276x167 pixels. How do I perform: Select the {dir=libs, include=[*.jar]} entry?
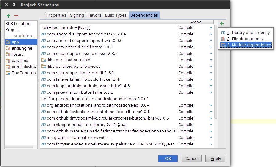coord(66,28)
